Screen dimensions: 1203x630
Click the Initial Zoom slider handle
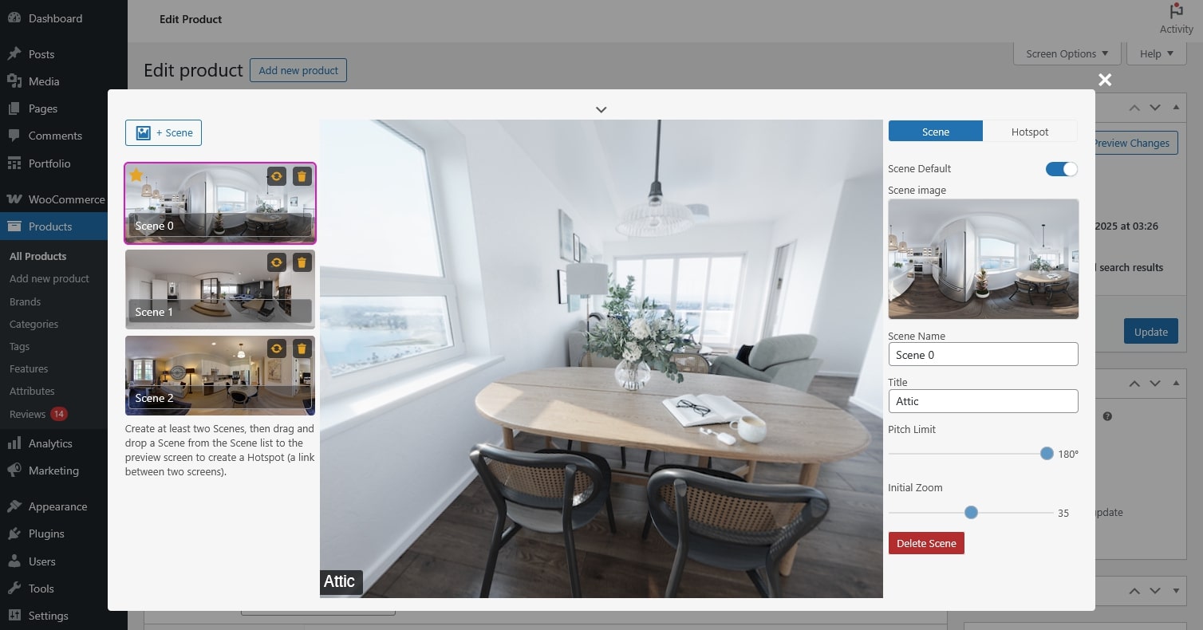[x=971, y=513]
